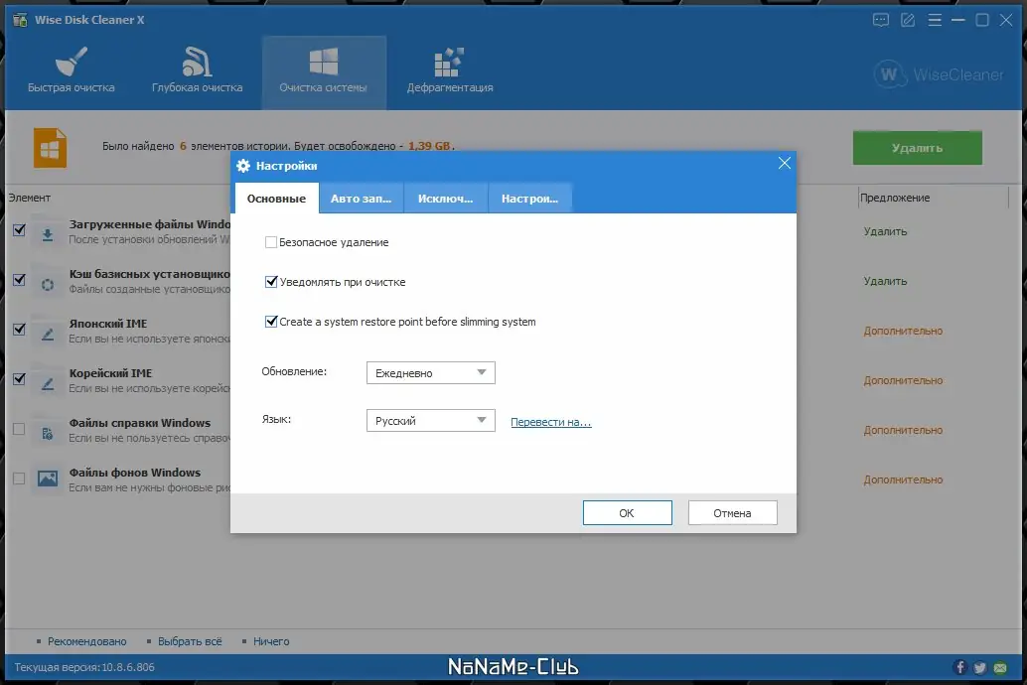Open Глубокая очистка deep clean section
Image resolution: width=1027 pixels, height=685 pixels.
coord(197,70)
